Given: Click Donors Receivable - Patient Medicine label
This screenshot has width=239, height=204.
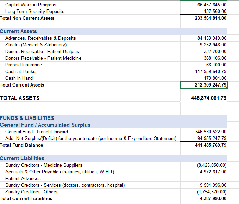Looking at the screenshot, I should (x=43, y=58).
